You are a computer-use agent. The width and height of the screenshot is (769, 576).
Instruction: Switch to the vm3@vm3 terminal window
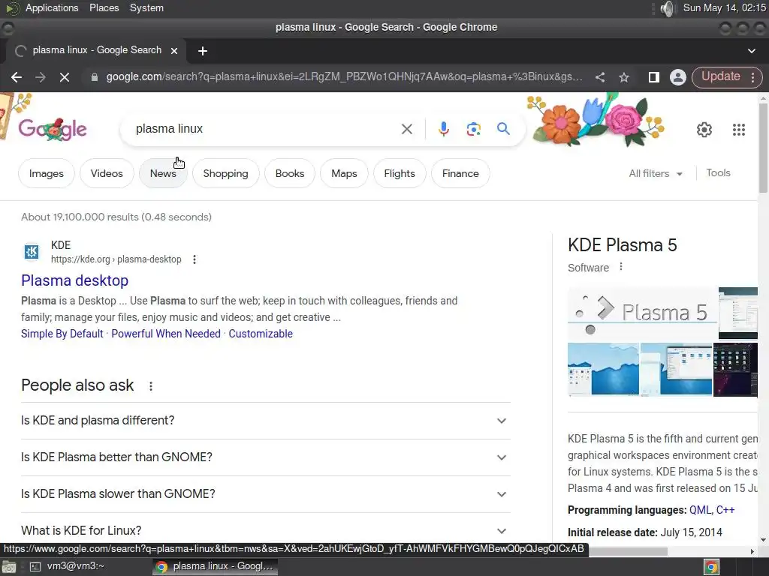click(x=67, y=566)
